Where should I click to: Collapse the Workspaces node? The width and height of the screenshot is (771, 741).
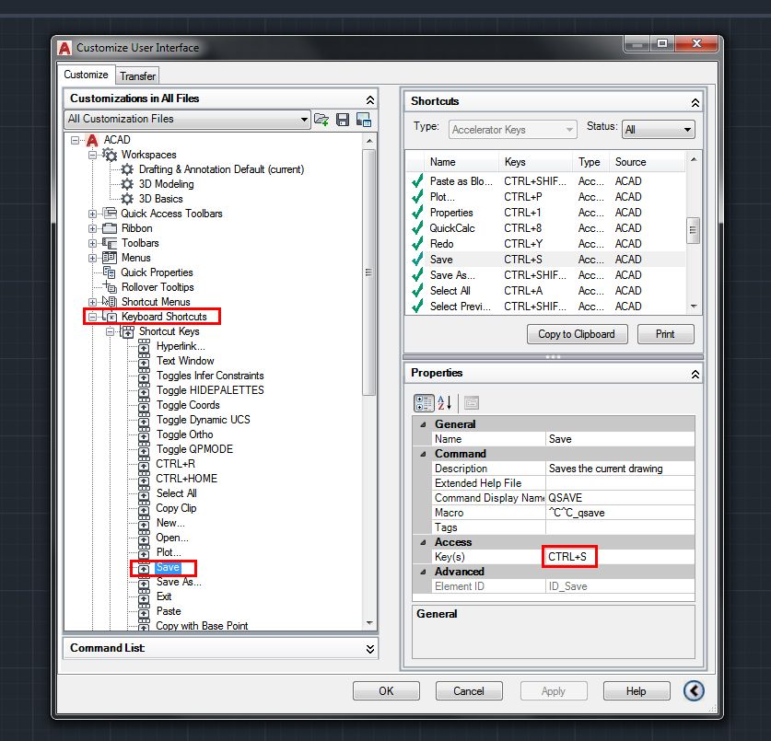92,155
